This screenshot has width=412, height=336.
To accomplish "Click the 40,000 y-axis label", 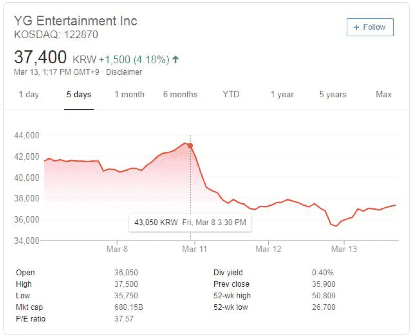I will coord(27,178).
